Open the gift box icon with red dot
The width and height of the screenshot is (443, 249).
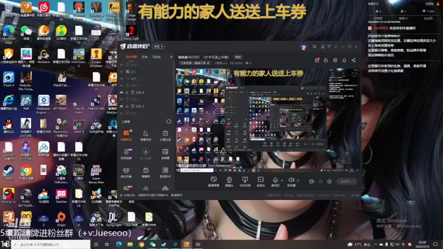[x=317, y=60]
